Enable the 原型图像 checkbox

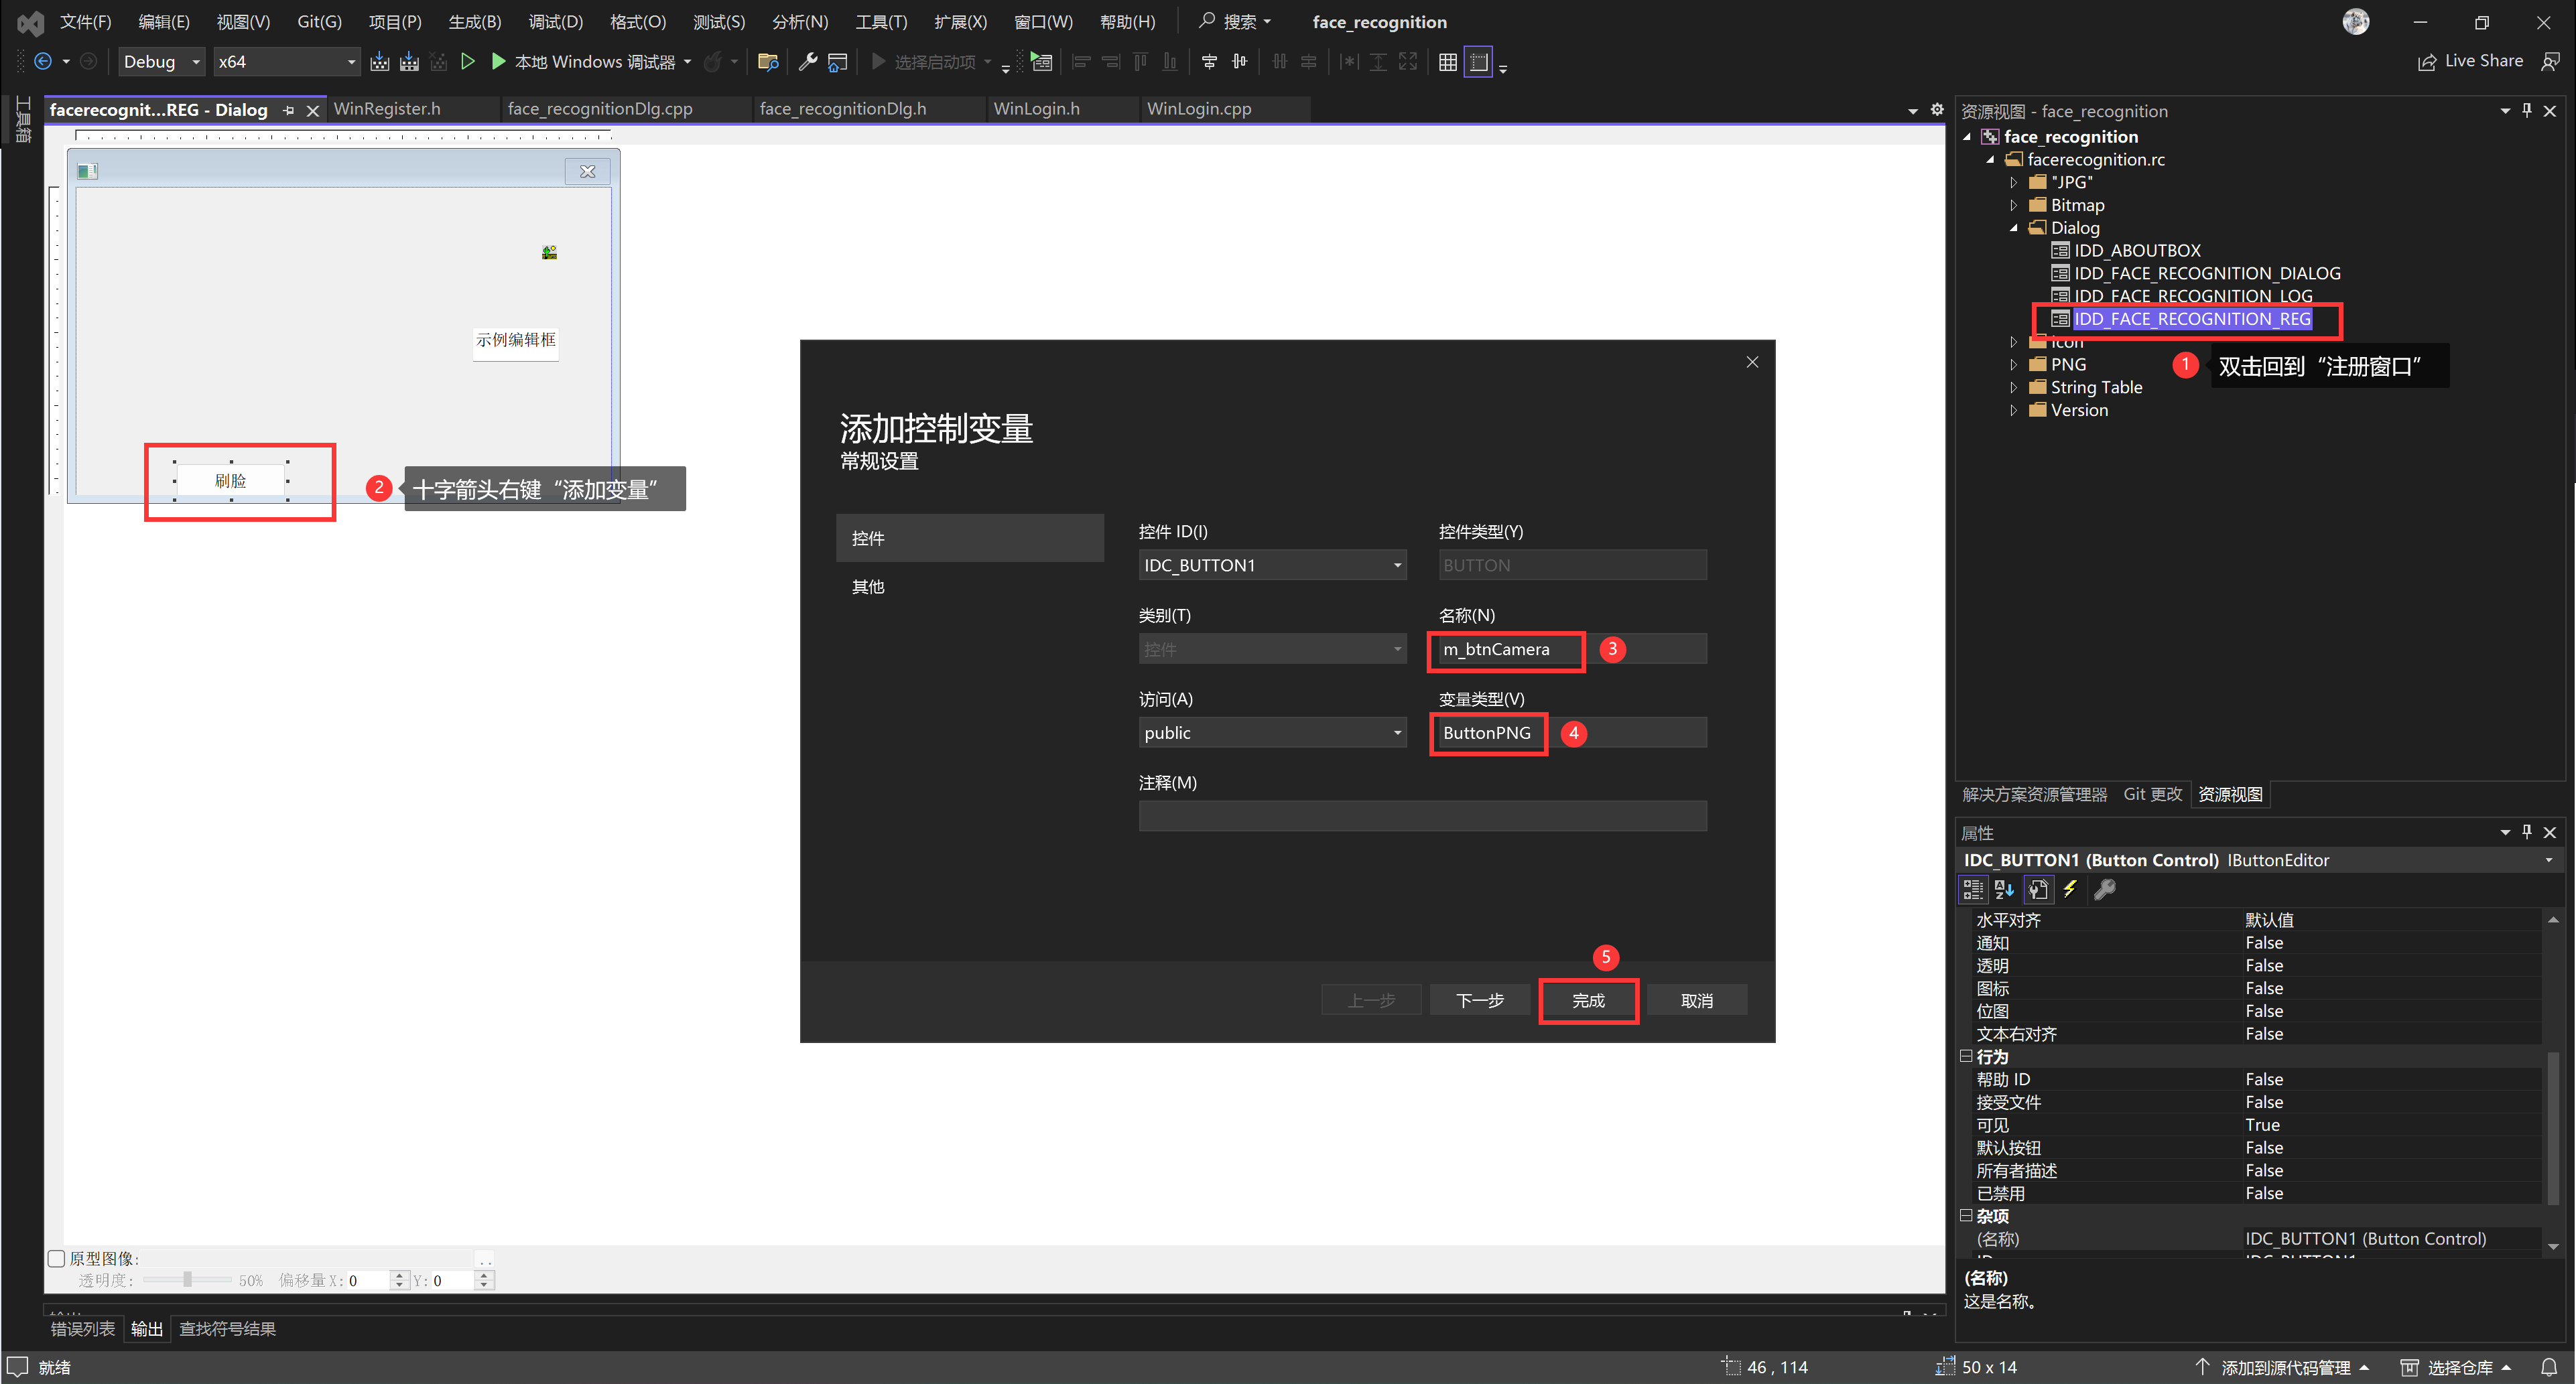pyautogui.click(x=57, y=1258)
